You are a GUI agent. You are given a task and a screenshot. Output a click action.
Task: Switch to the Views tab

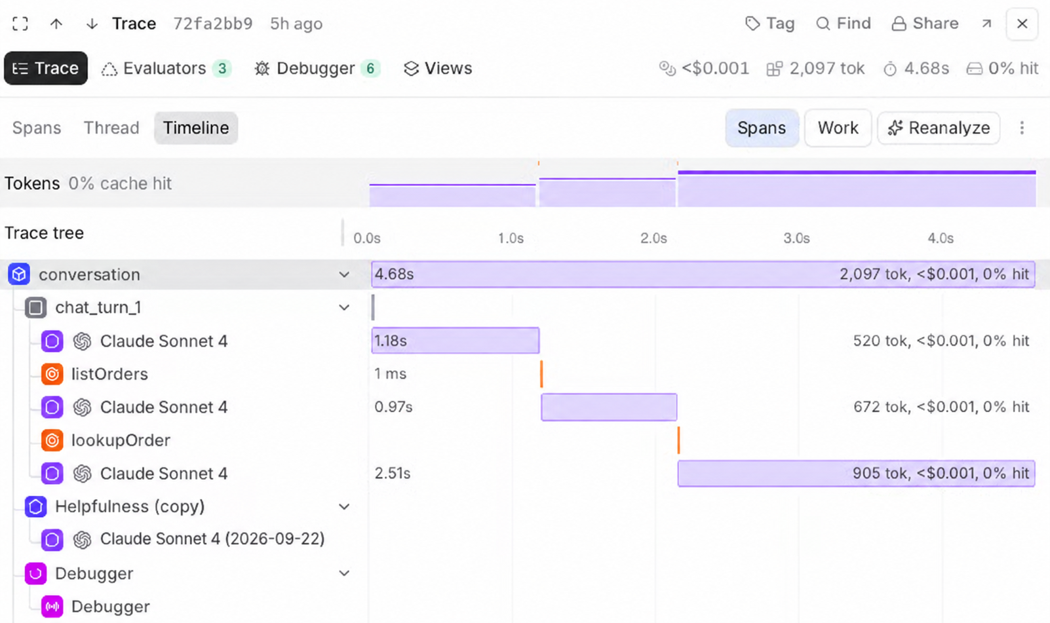(x=438, y=68)
